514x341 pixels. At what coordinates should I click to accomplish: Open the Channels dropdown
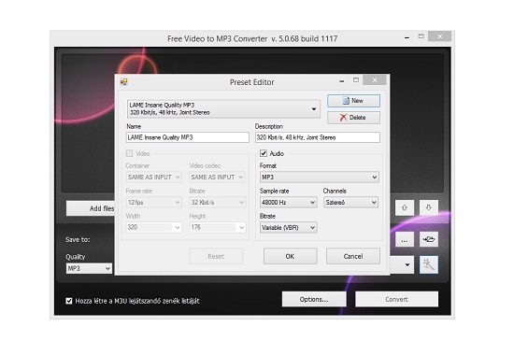click(x=350, y=203)
